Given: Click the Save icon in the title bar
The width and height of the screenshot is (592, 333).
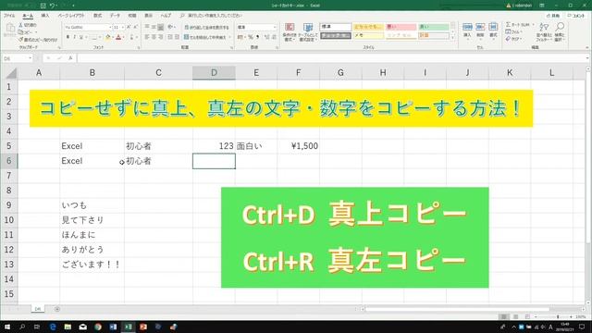Looking at the screenshot, I should pyautogui.click(x=43, y=6).
